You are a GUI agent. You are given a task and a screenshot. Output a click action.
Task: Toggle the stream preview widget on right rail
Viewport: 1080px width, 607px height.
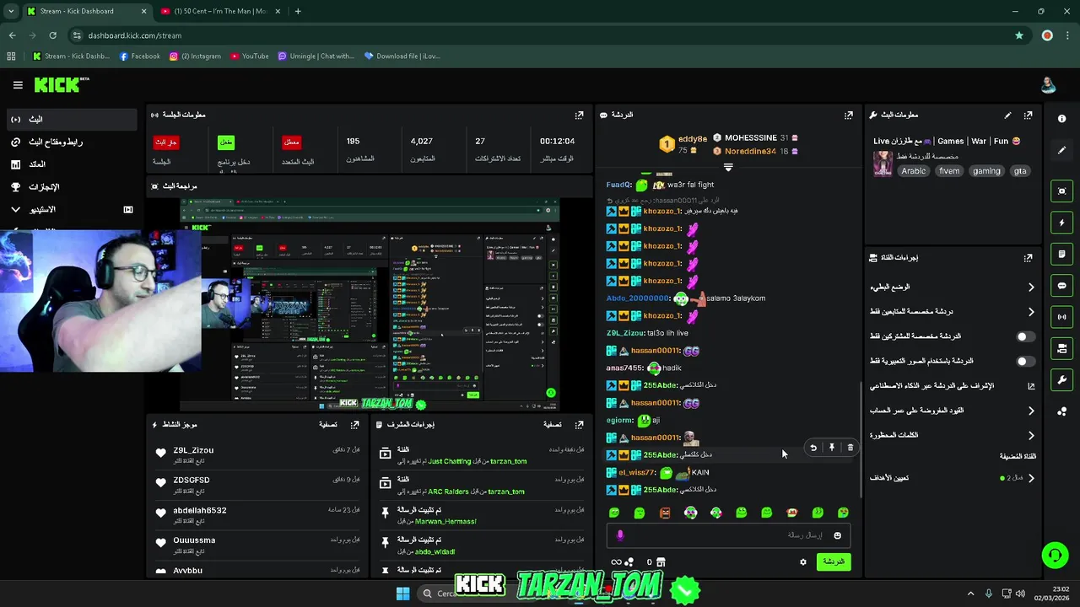tap(1062, 191)
